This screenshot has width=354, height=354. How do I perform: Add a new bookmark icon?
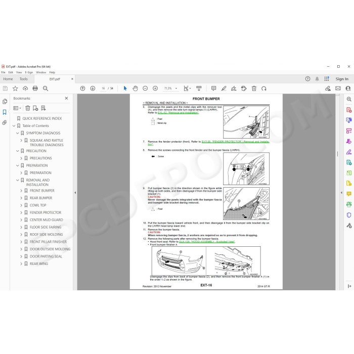click(x=35, y=108)
